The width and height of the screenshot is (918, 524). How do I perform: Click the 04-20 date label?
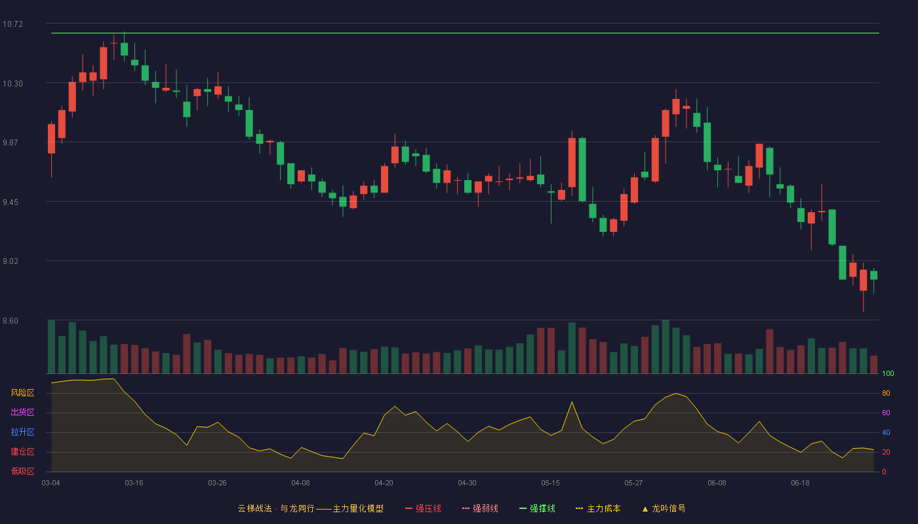point(384,483)
